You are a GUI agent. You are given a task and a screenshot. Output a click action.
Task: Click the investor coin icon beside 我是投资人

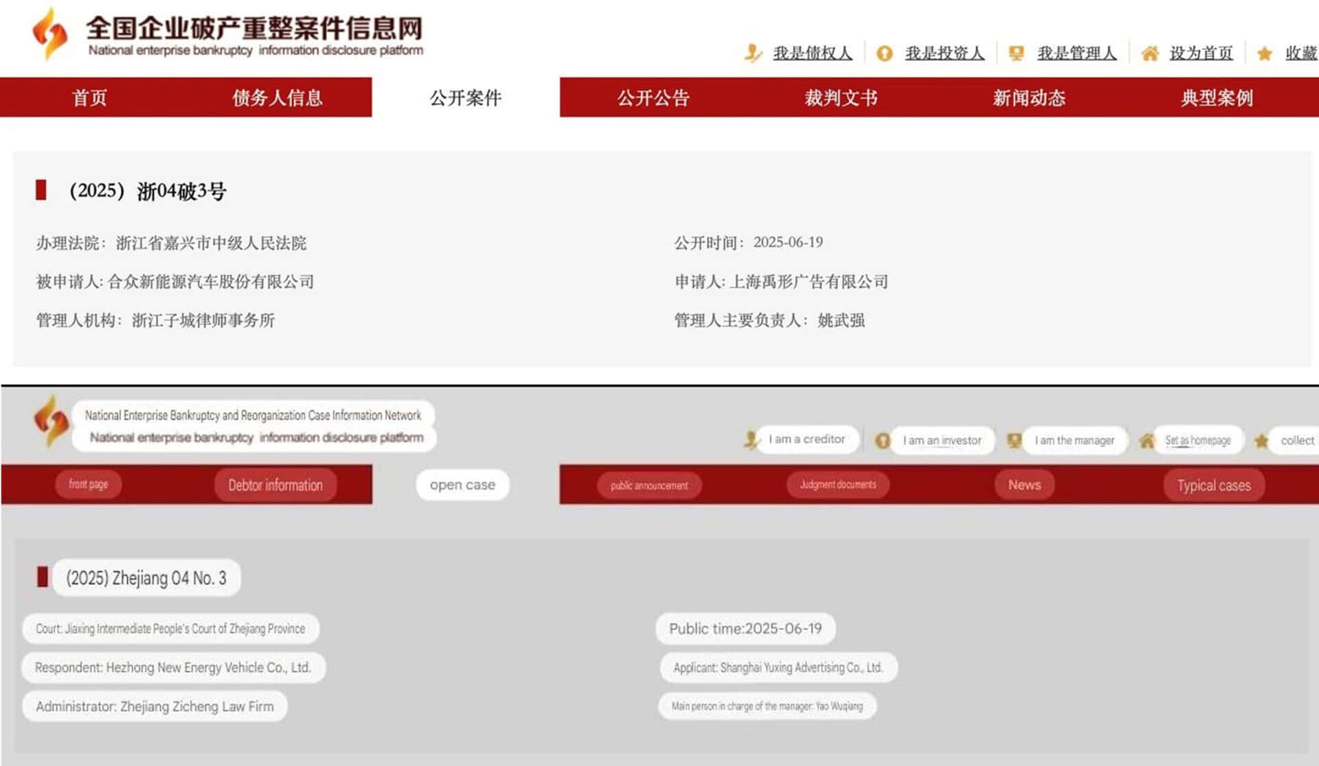click(x=885, y=54)
